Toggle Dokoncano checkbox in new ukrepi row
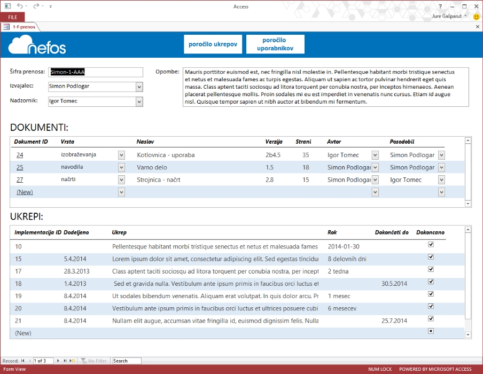 tap(431, 331)
